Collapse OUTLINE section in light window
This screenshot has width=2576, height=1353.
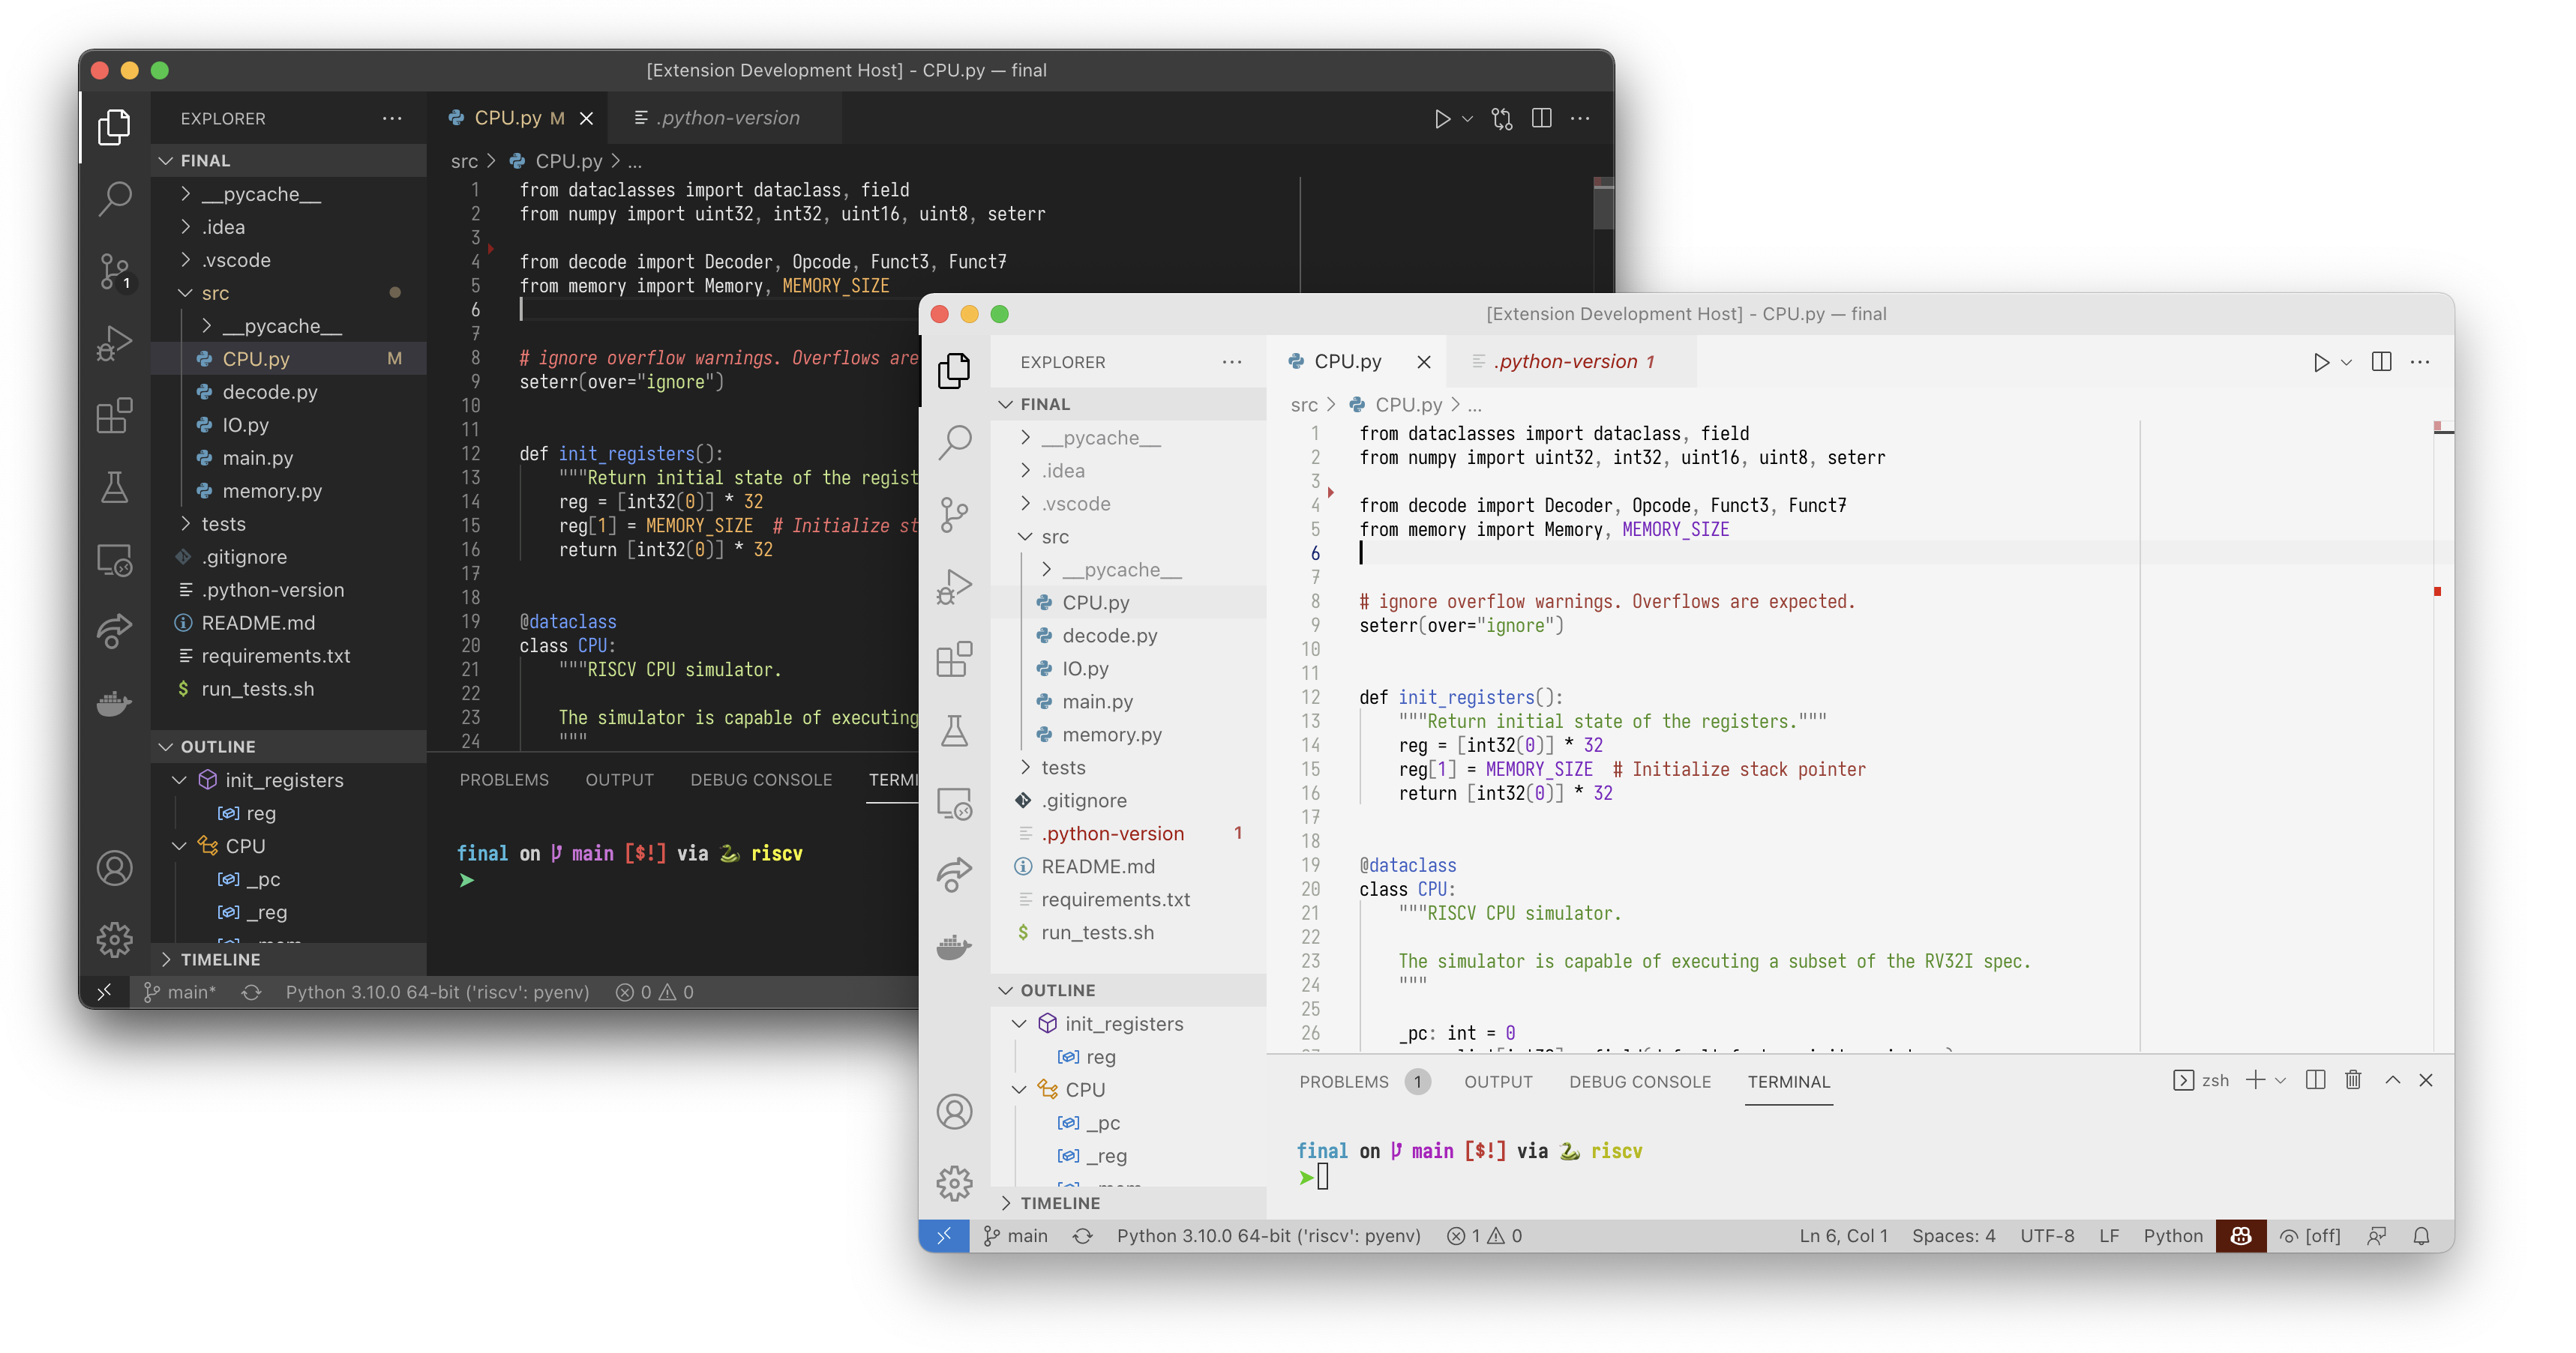pos(1057,990)
